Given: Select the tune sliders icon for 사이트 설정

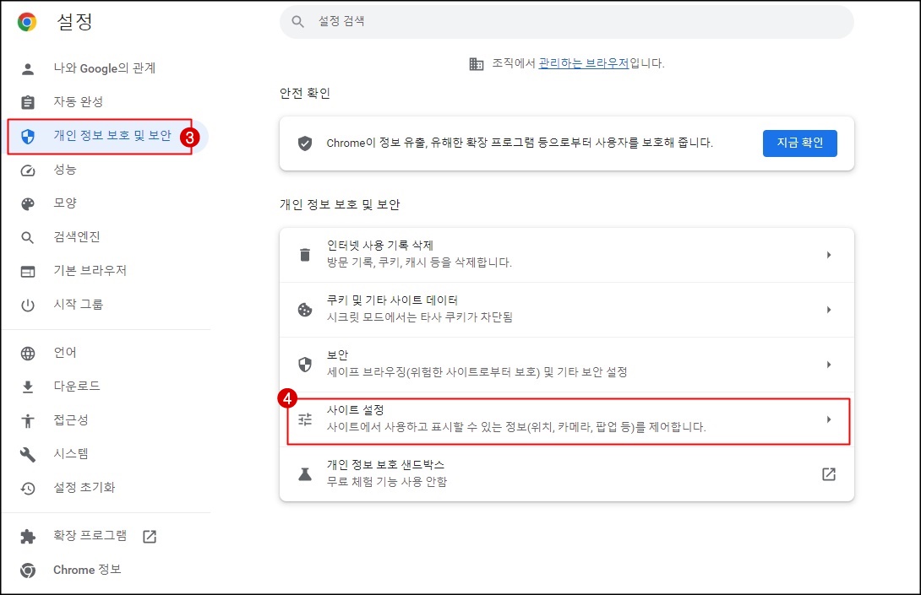Looking at the screenshot, I should tap(305, 419).
